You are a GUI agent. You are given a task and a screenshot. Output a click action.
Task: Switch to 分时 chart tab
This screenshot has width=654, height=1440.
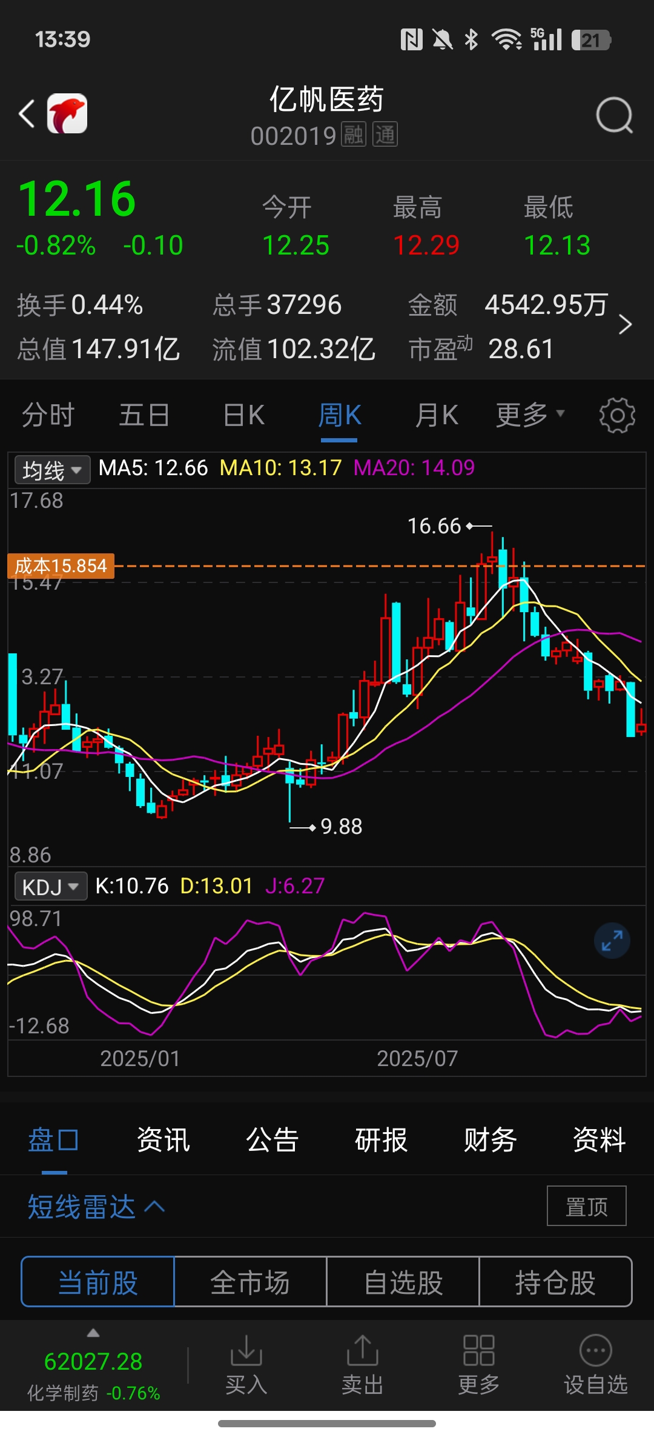[48, 415]
